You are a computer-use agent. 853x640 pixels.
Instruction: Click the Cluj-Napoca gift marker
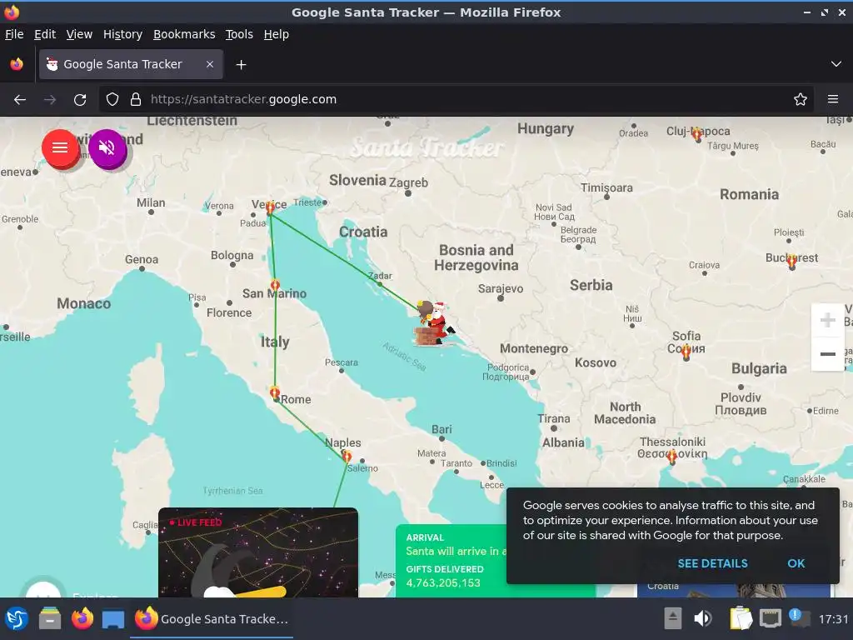point(697,134)
